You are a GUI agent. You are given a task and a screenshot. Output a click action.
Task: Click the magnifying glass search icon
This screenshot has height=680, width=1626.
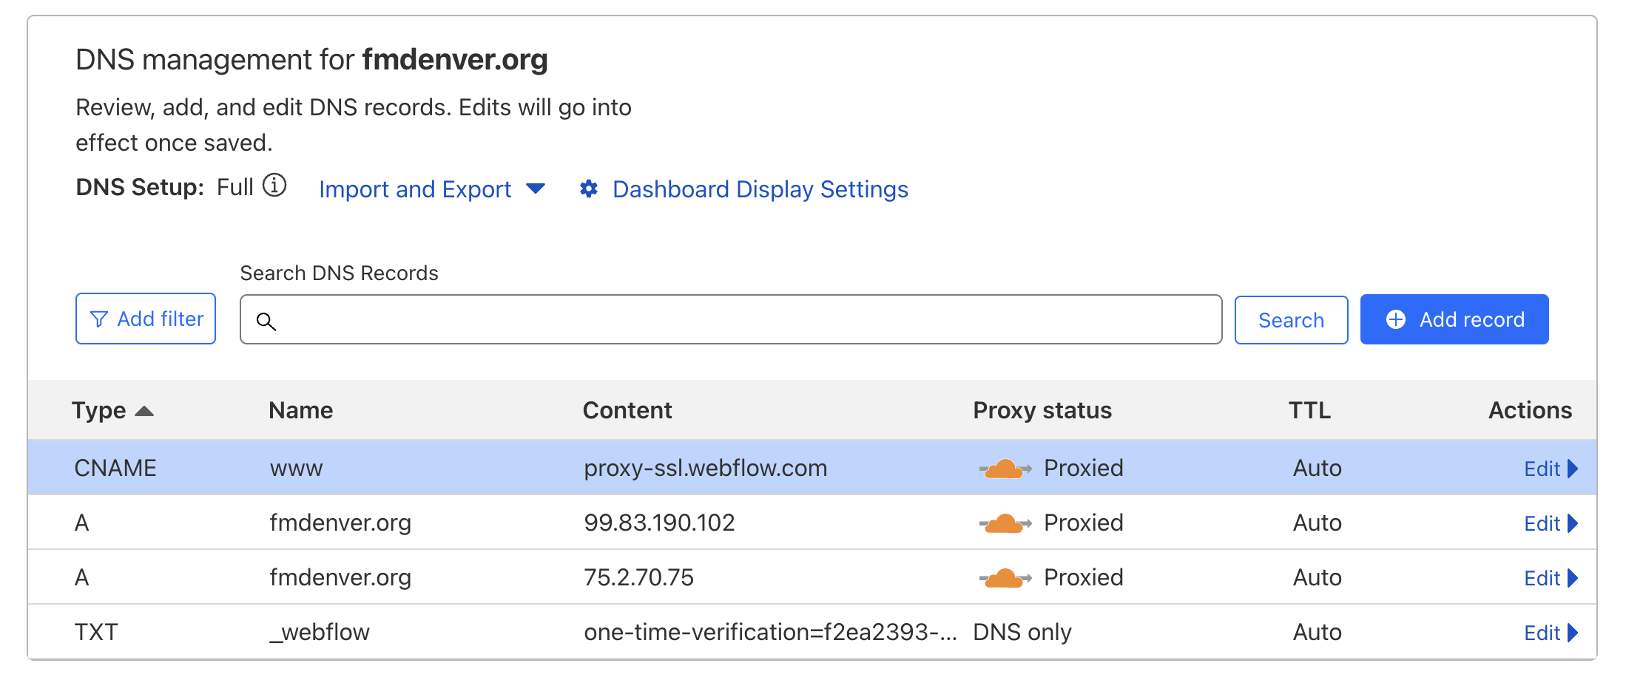(x=266, y=322)
